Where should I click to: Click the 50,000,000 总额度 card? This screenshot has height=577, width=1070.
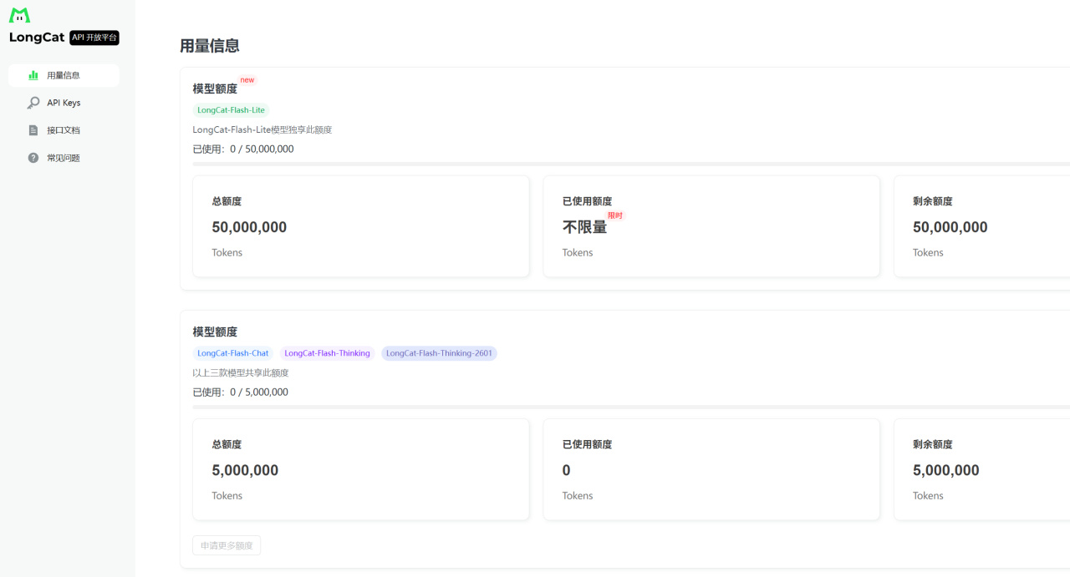pos(360,225)
